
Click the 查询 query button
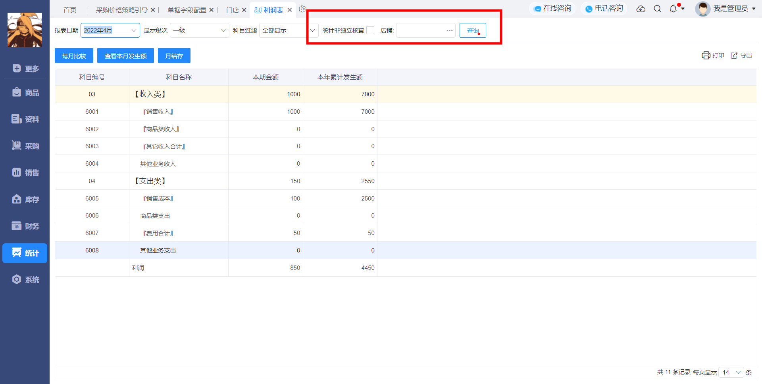pos(473,31)
